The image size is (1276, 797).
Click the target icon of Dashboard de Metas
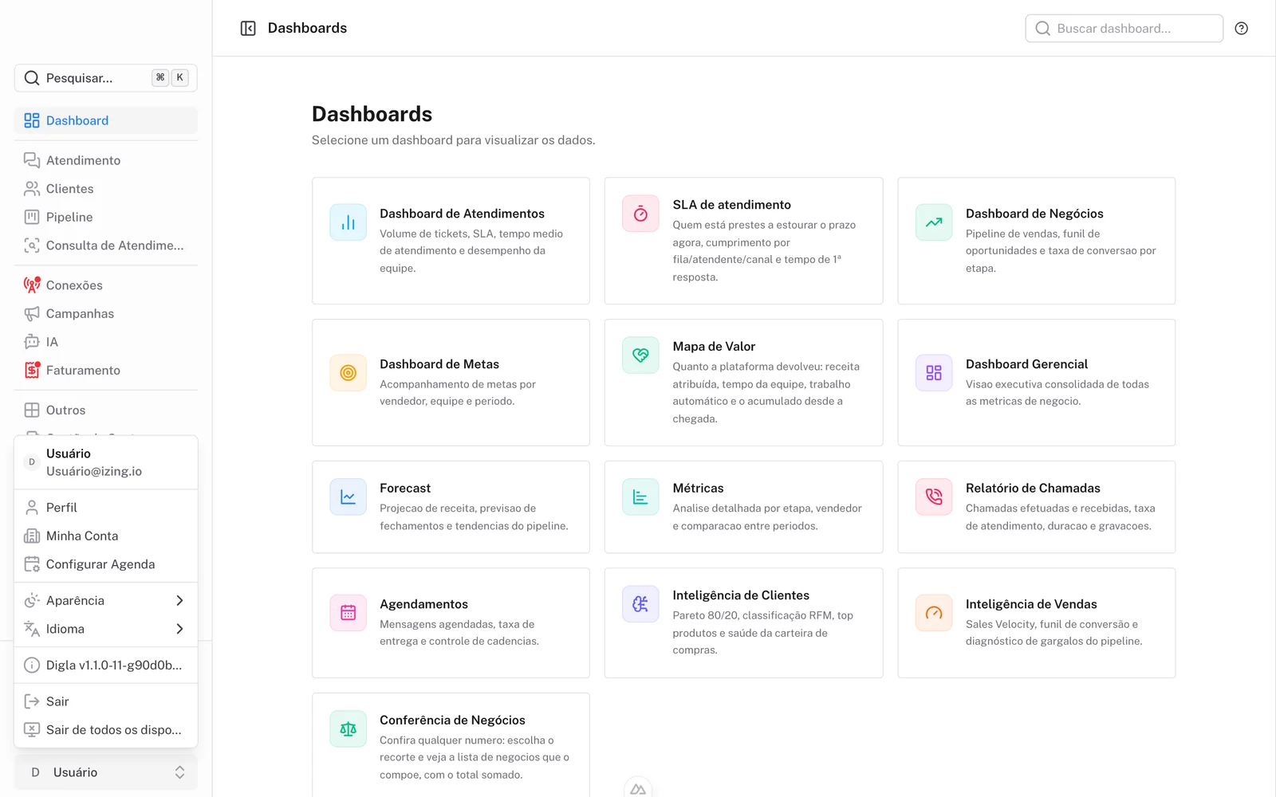point(349,373)
